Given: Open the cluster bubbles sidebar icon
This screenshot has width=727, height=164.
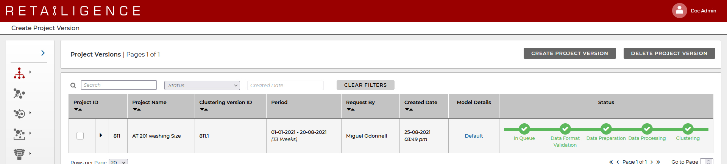Looking at the screenshot, I should pyautogui.click(x=19, y=93).
